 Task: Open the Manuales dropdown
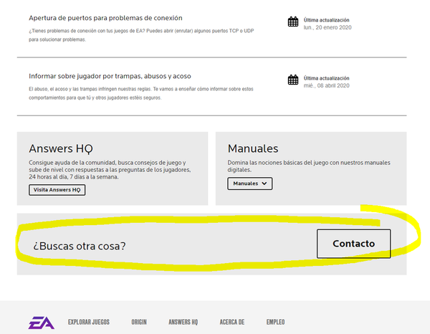click(x=250, y=183)
